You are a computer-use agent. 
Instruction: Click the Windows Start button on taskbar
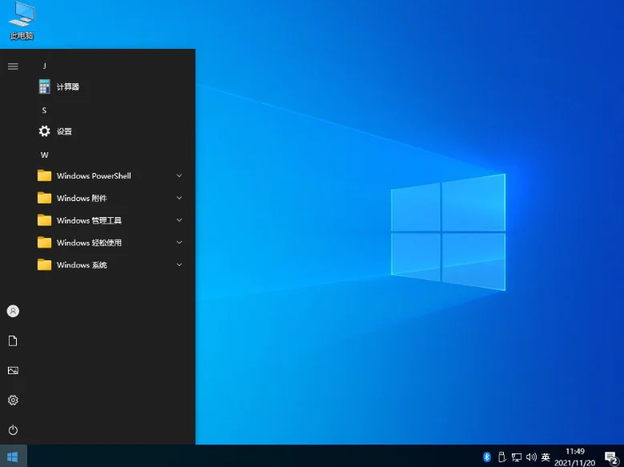pyautogui.click(x=13, y=457)
